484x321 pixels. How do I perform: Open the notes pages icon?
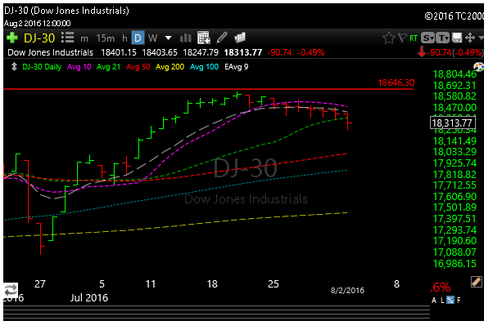tap(240, 38)
